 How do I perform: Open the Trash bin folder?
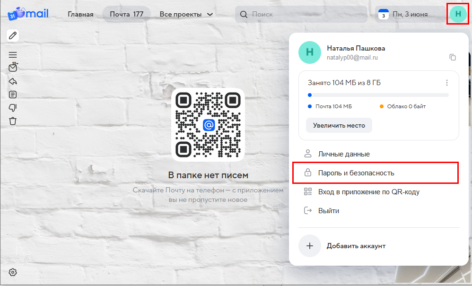[x=13, y=121]
